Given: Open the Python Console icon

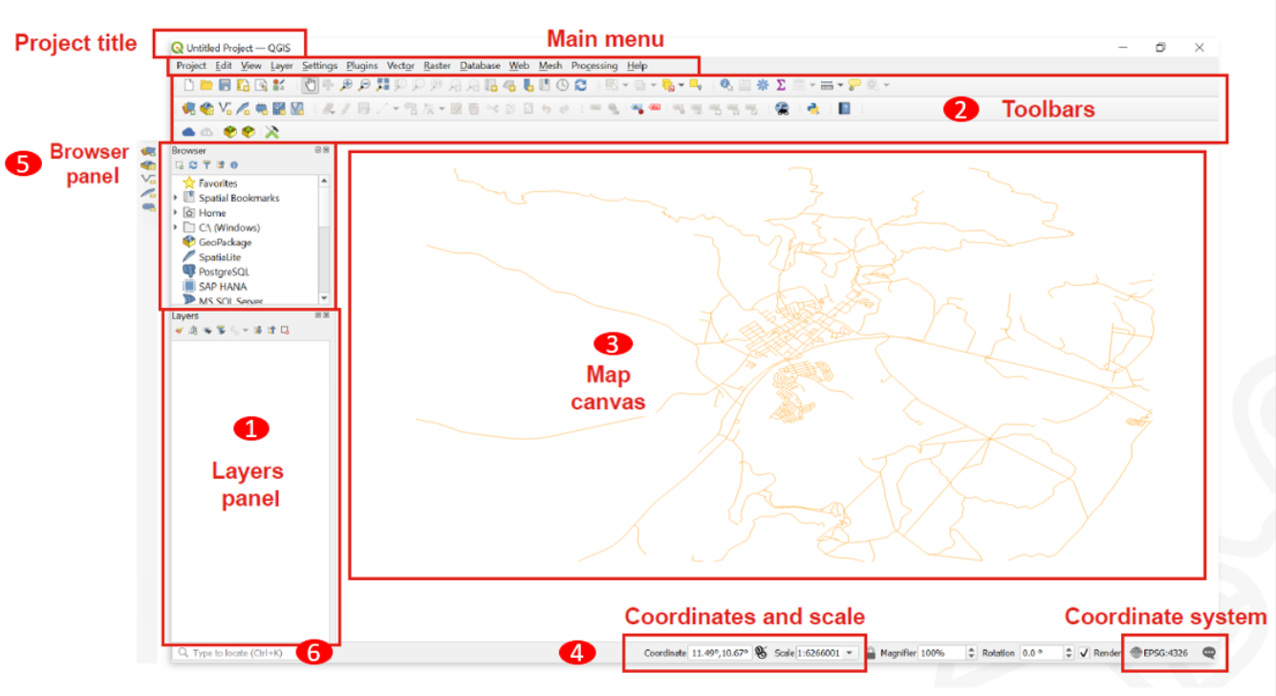Looking at the screenshot, I should (812, 109).
